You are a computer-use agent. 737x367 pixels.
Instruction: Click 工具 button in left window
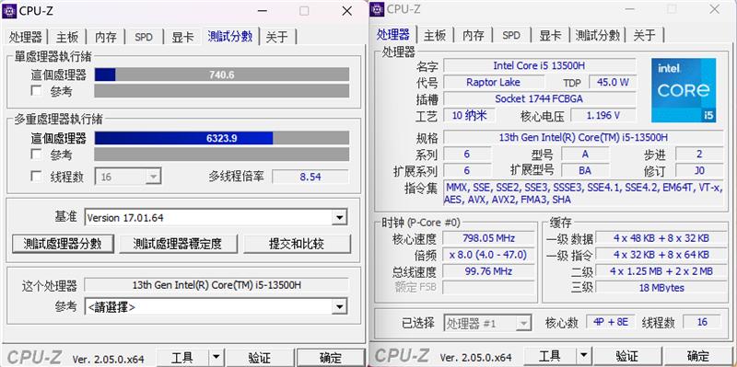(x=182, y=358)
